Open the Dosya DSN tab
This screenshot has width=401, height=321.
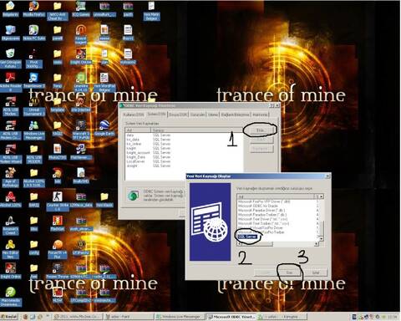tap(178, 115)
